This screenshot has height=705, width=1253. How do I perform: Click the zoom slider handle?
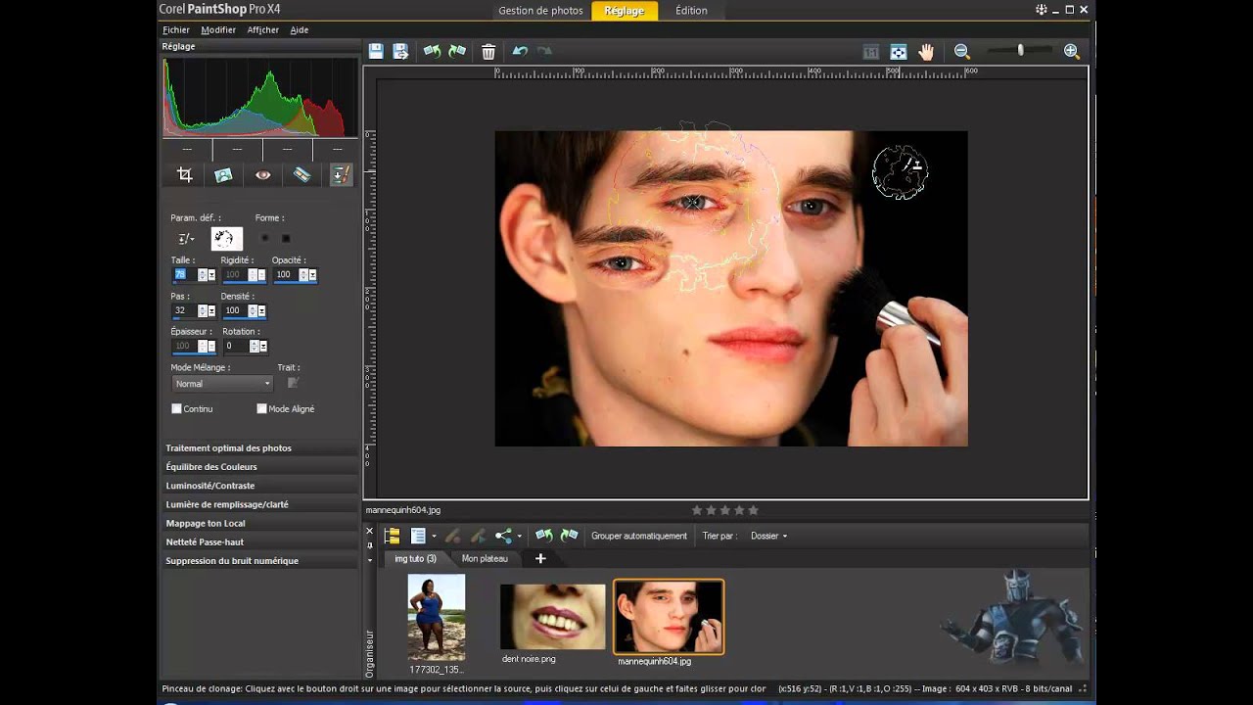pos(1020,50)
